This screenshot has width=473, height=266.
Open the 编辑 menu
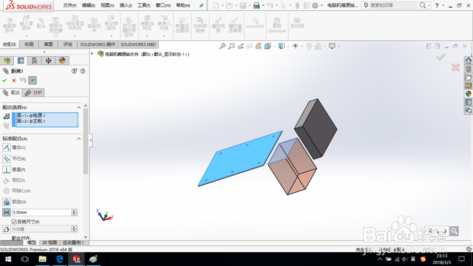[x=88, y=5]
